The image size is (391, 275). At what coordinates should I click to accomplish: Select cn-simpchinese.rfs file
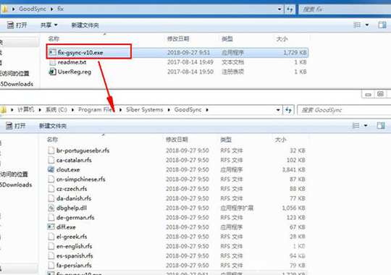tap(81, 179)
